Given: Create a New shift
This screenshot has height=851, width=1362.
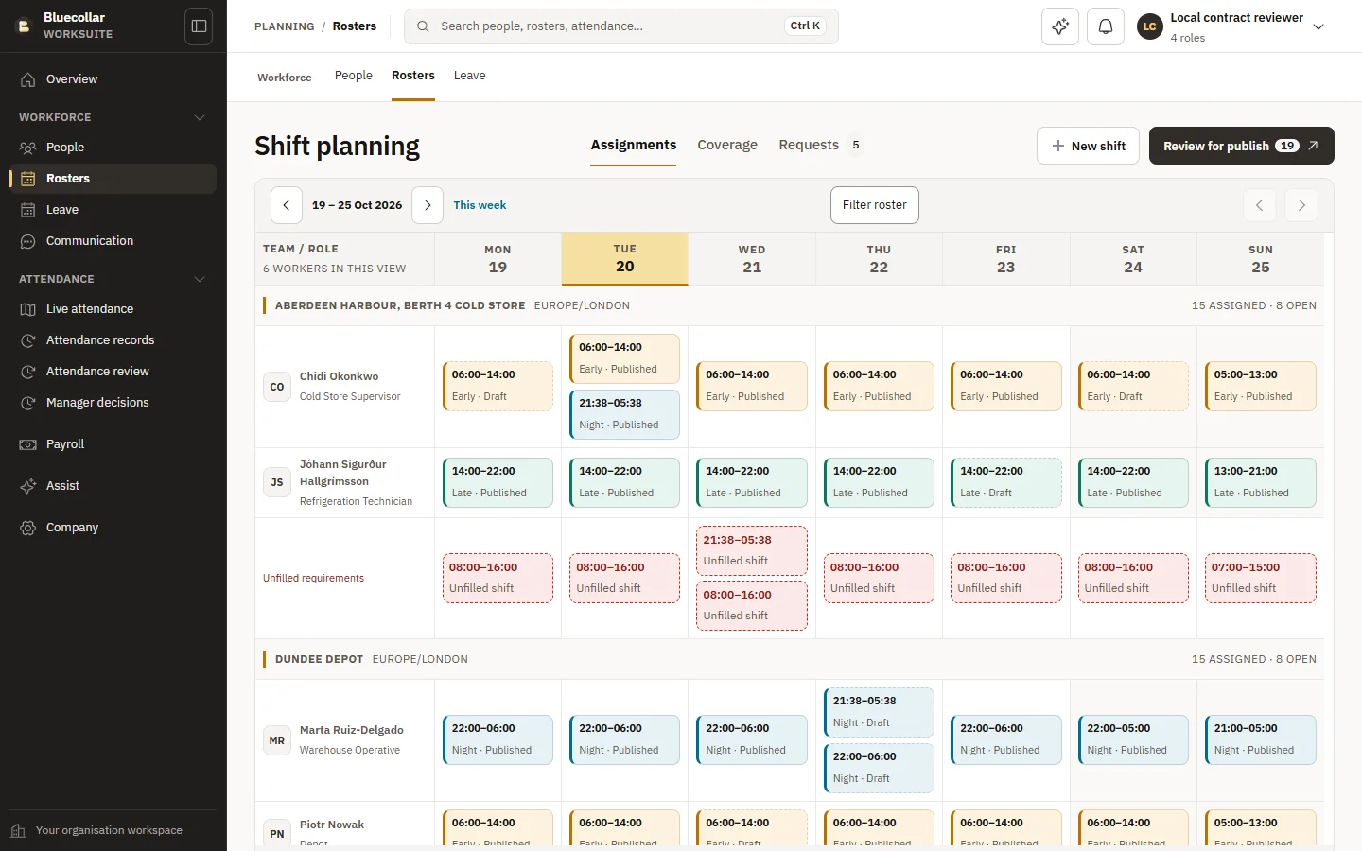Looking at the screenshot, I should (1088, 146).
